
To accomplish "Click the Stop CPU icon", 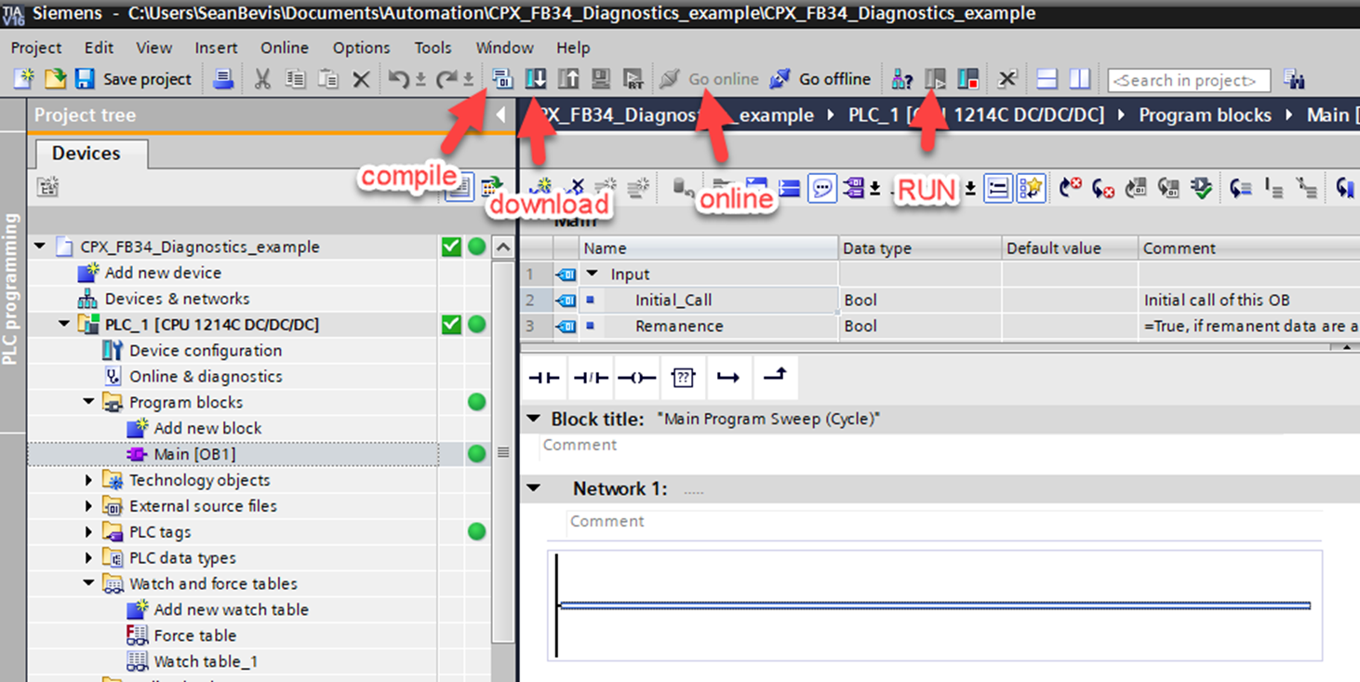I will 968,79.
